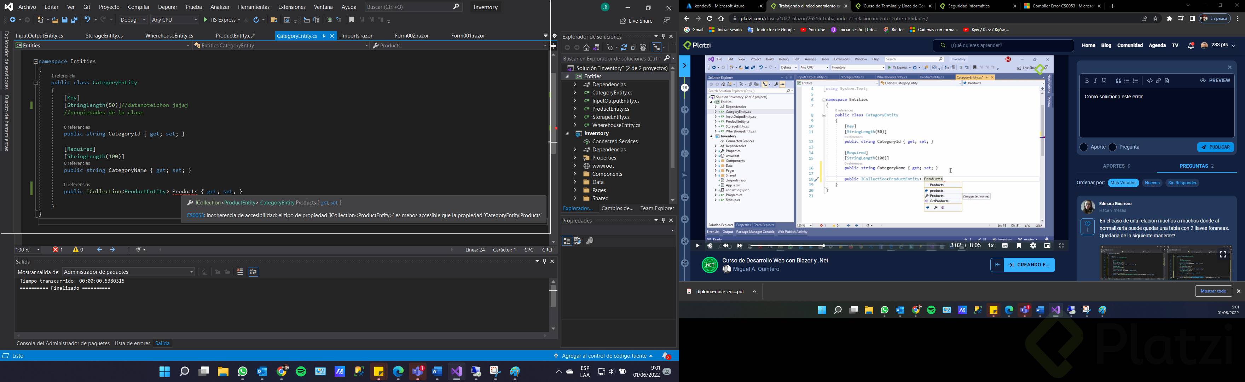Open the Herramientas menu
The image size is (1245, 382).
point(253,7)
